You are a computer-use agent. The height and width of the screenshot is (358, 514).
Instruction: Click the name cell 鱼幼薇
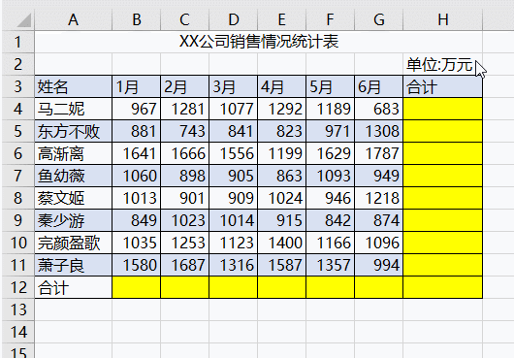click(73, 176)
